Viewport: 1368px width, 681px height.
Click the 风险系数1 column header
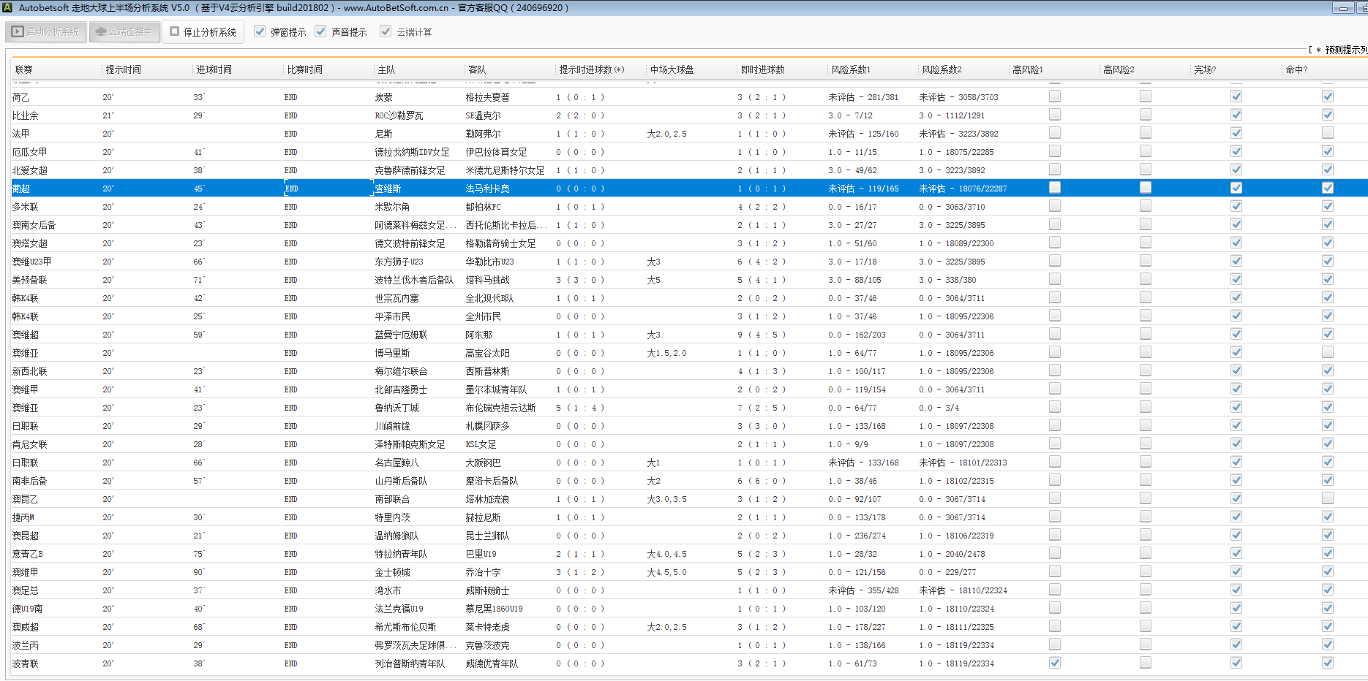pyautogui.click(x=850, y=69)
